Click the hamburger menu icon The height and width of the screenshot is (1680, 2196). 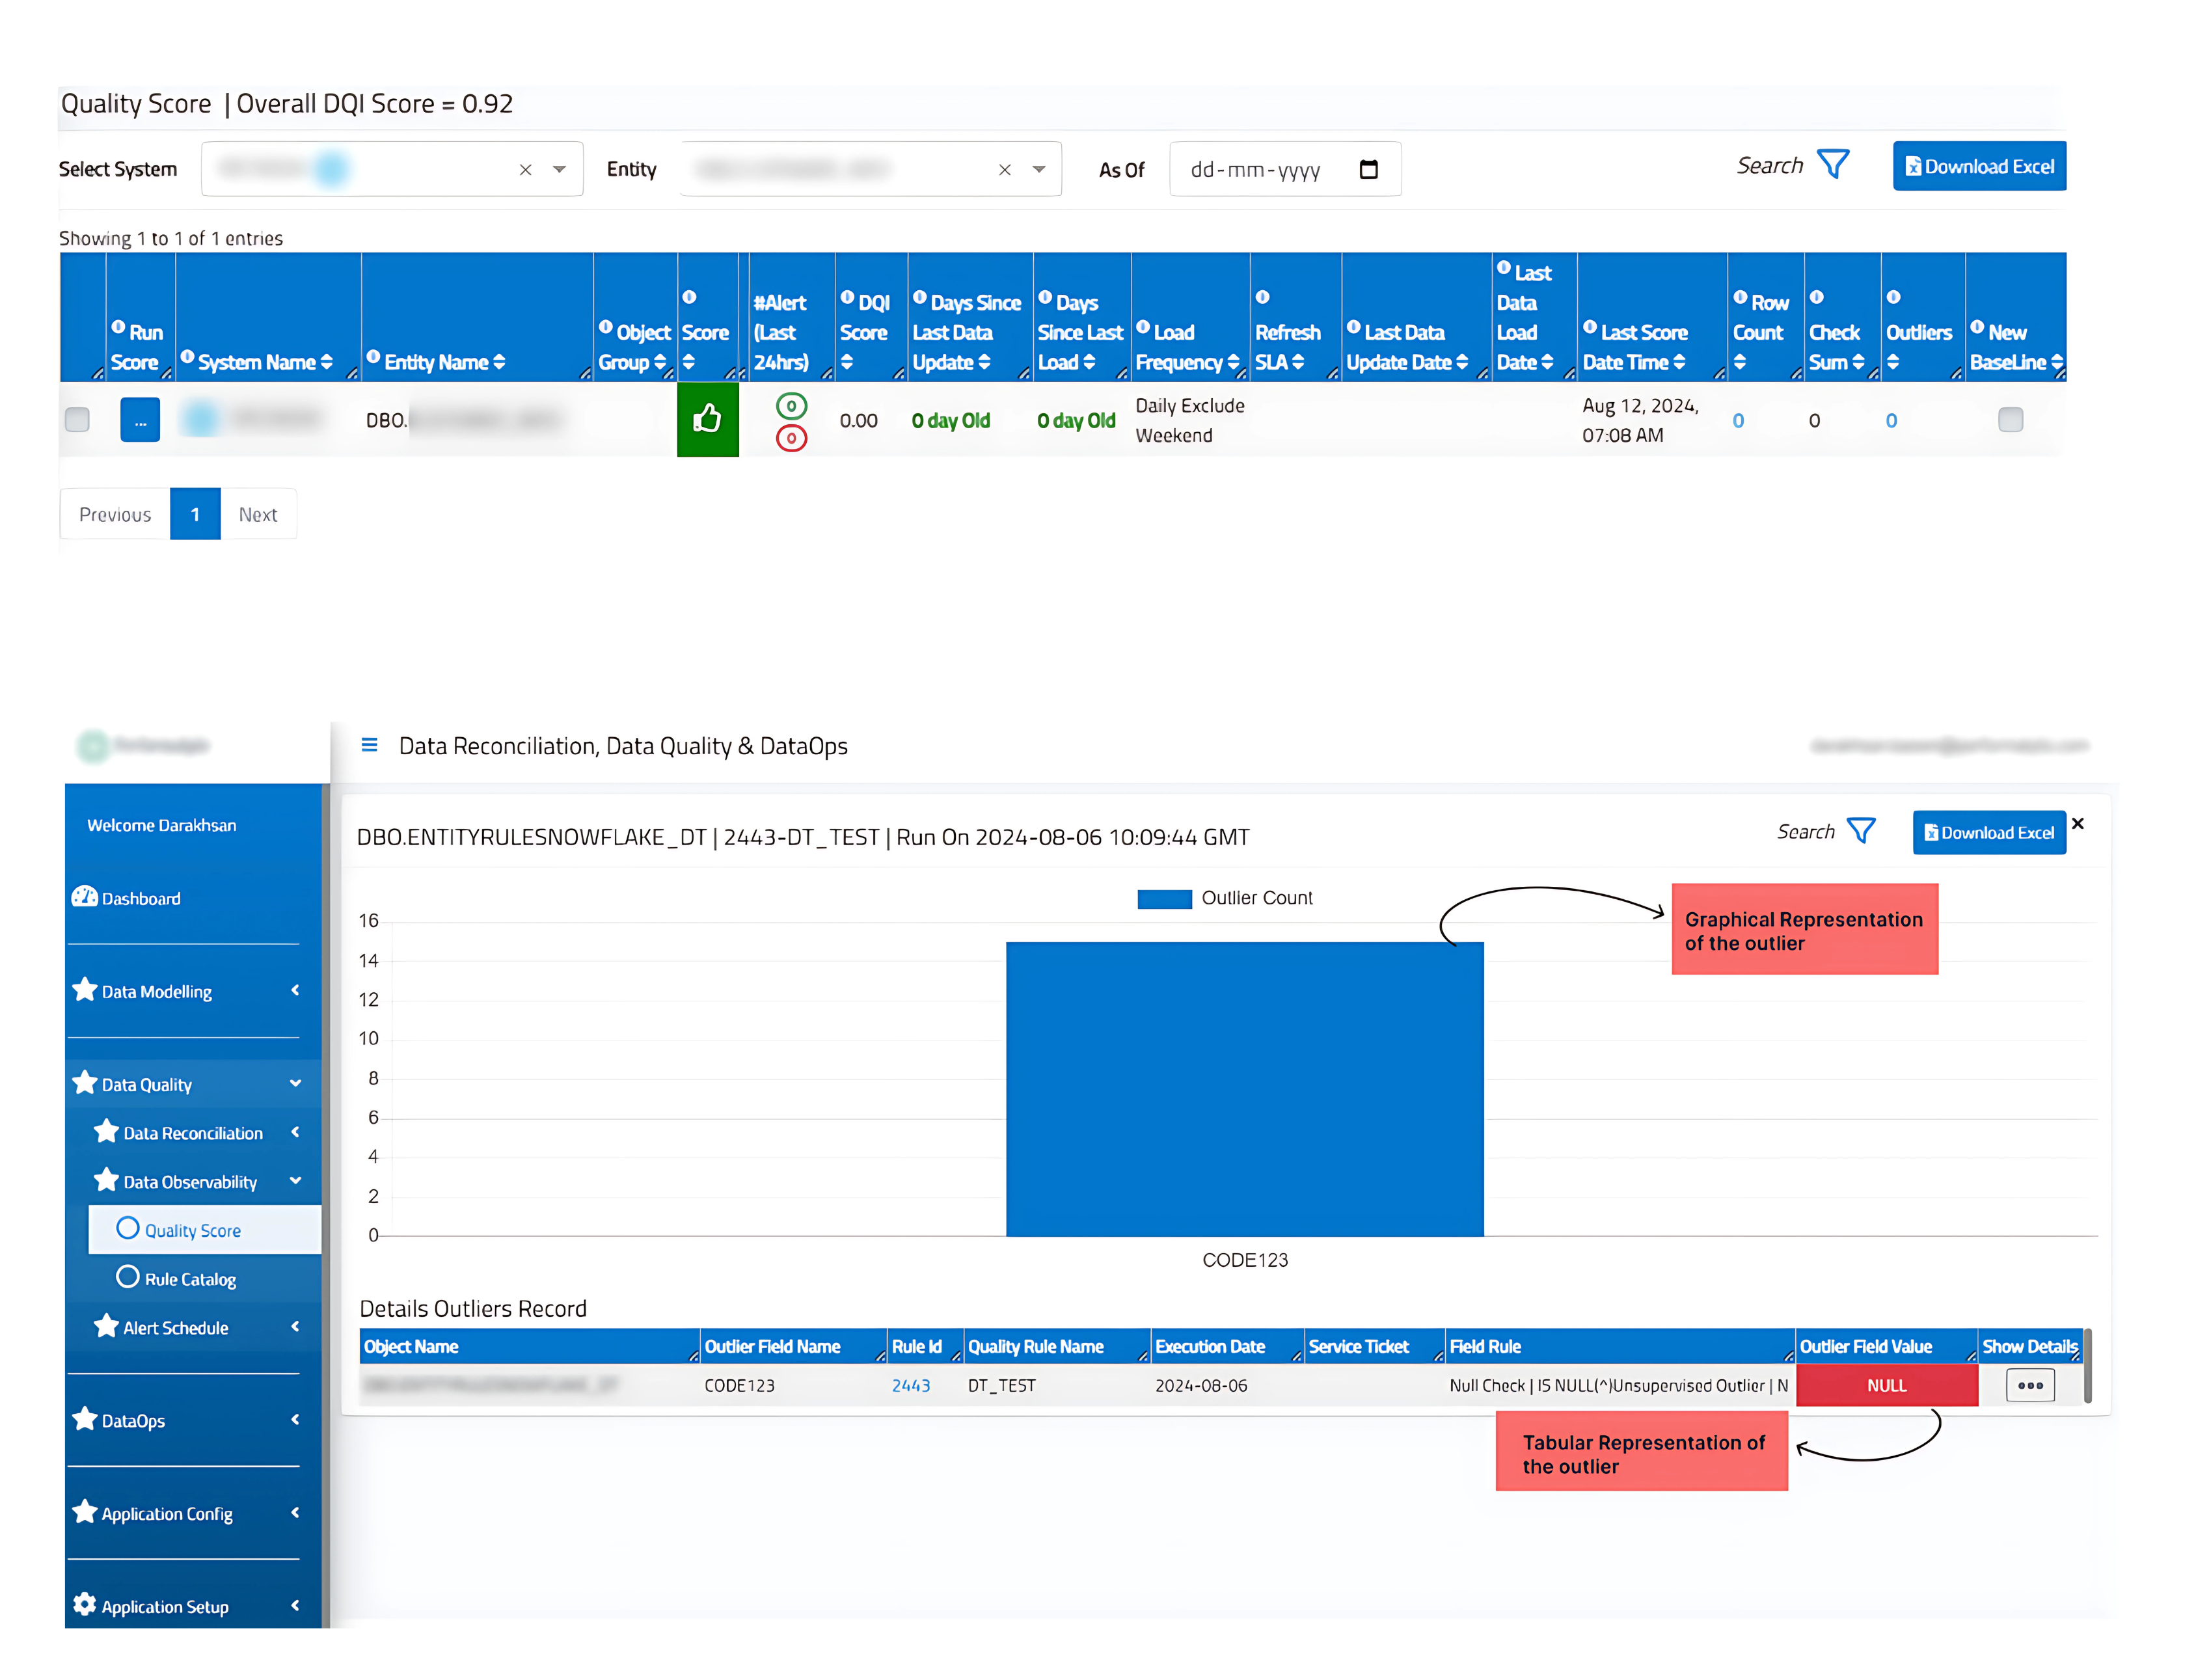click(x=369, y=745)
